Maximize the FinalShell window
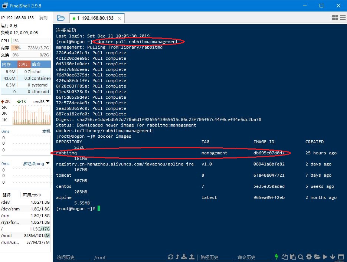Screen dimensions: 347x262 coord(321,6)
